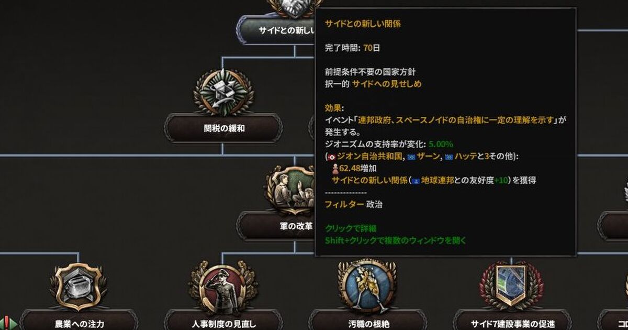The width and height of the screenshot is (628, 330).
Task: Click the 農業への注力 label button
Action: [x=78, y=322]
